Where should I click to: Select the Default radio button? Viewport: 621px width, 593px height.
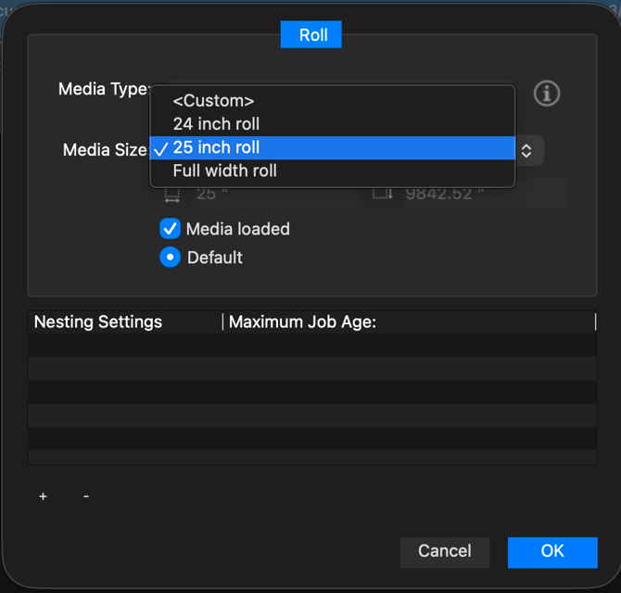coord(170,258)
